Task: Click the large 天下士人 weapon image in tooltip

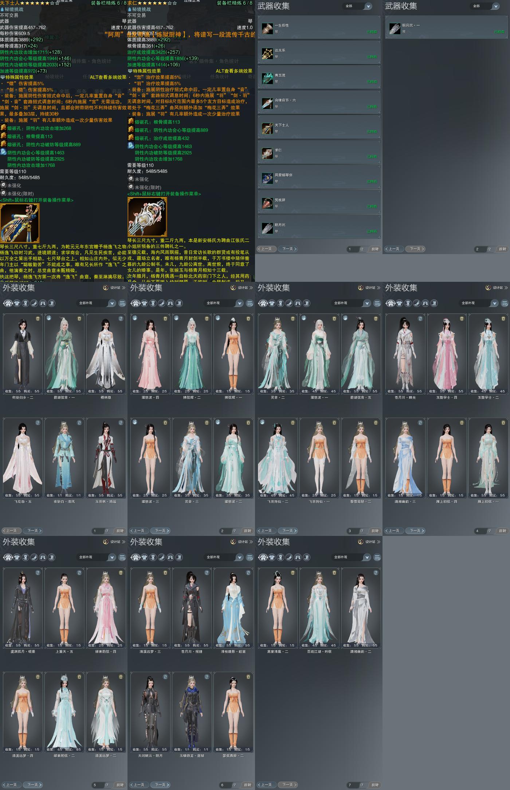Action: coord(20,223)
